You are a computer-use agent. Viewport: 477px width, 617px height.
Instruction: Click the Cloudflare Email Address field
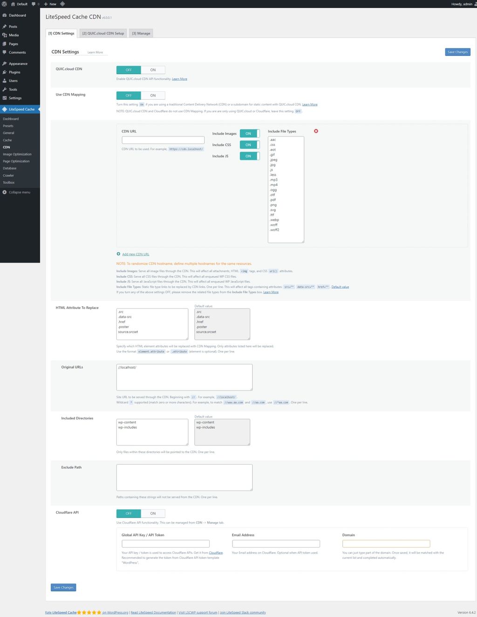(x=276, y=544)
